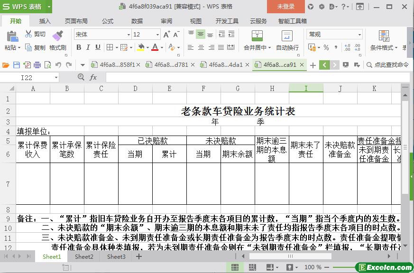The image size is (414, 273).
Task: Click the add new sheet plus button
Action: point(139,256)
